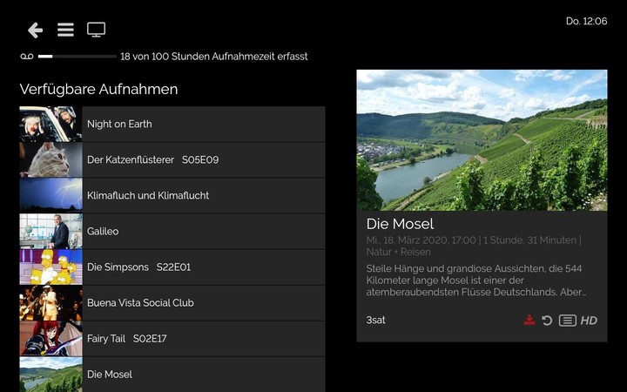Click the lightning thumbnail for Klimafluch
Image resolution: width=627 pixels, height=392 pixels.
[x=51, y=195]
